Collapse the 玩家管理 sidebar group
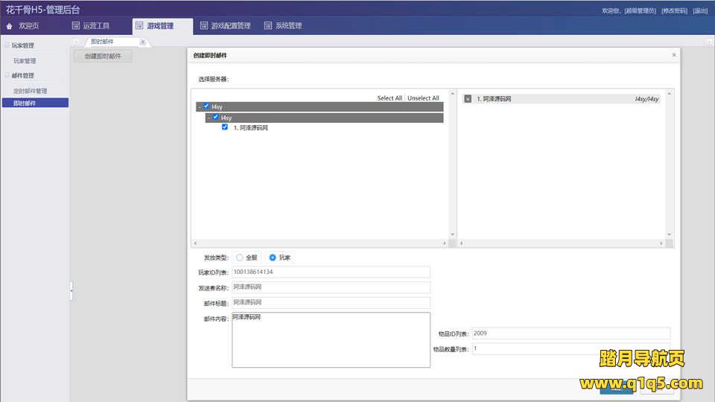The width and height of the screenshot is (715, 402). [7, 45]
